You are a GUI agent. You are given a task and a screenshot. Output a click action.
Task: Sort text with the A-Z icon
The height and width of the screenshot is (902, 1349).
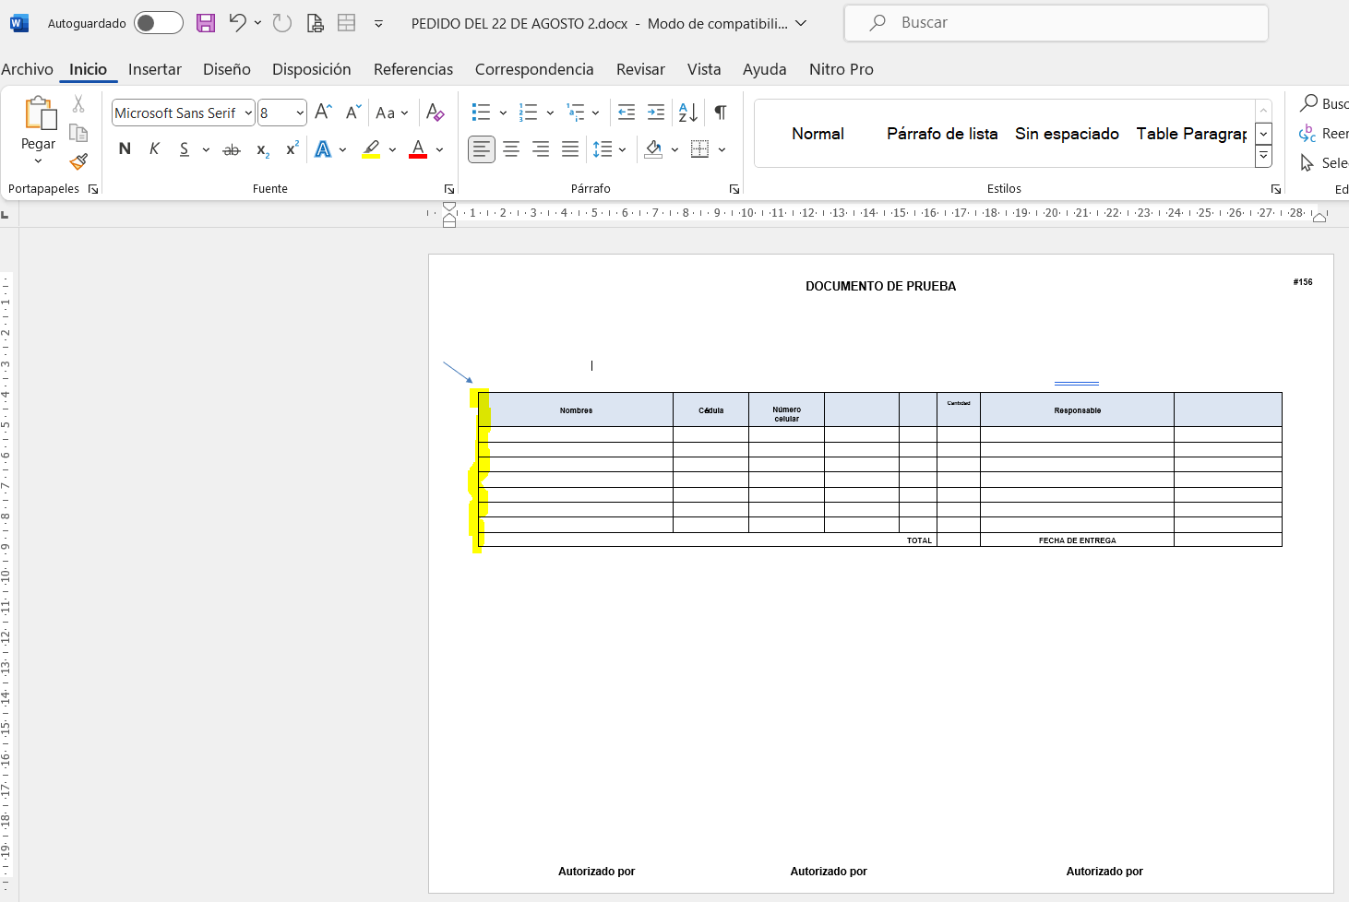point(688,113)
